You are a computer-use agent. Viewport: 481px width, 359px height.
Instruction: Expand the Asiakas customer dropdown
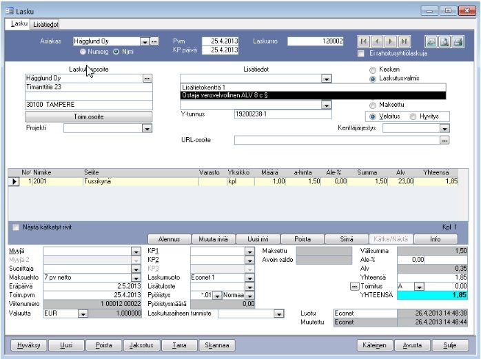click(x=145, y=41)
